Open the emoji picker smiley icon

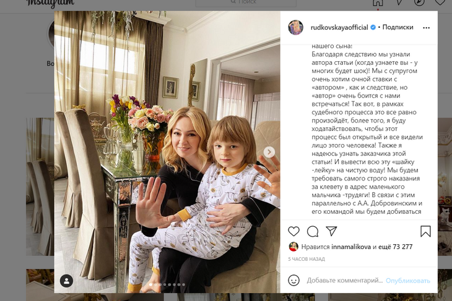click(x=293, y=280)
